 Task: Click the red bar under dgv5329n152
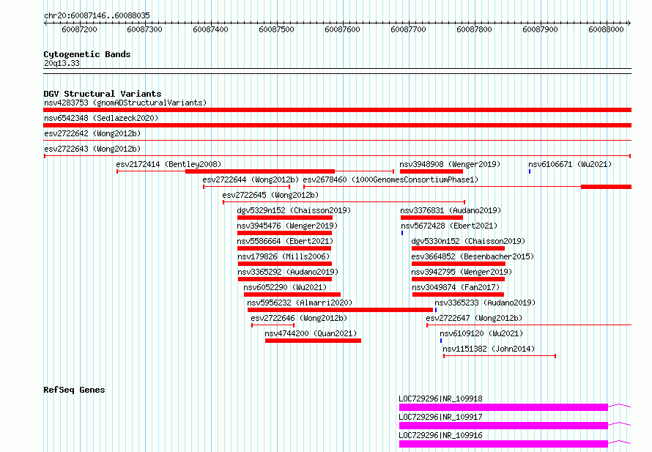[285, 218]
